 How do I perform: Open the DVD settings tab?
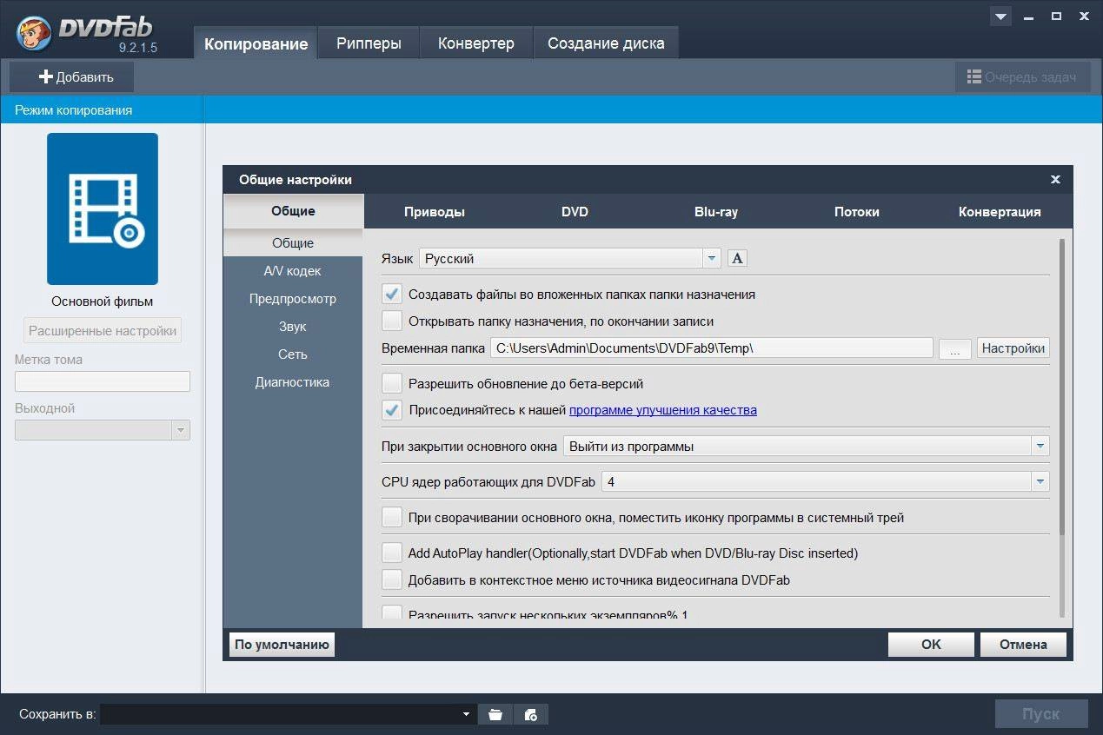tap(575, 212)
